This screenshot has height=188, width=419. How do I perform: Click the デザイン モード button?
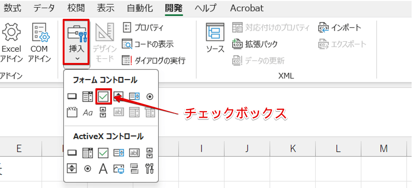[x=105, y=43]
